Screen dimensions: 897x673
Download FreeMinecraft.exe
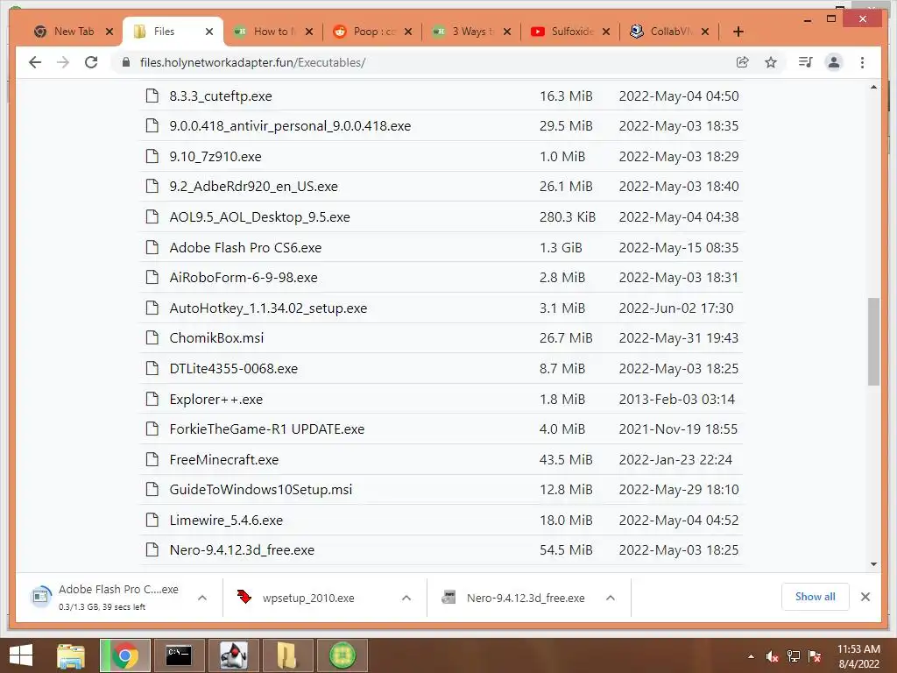pyautogui.click(x=223, y=459)
